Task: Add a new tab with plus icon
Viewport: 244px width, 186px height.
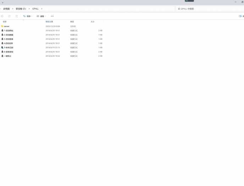Action: tap(2, 2)
